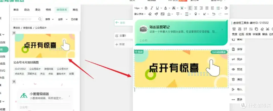Justify text alignment in toolbar
This screenshot has height=111, width=273.
coord(207,8)
